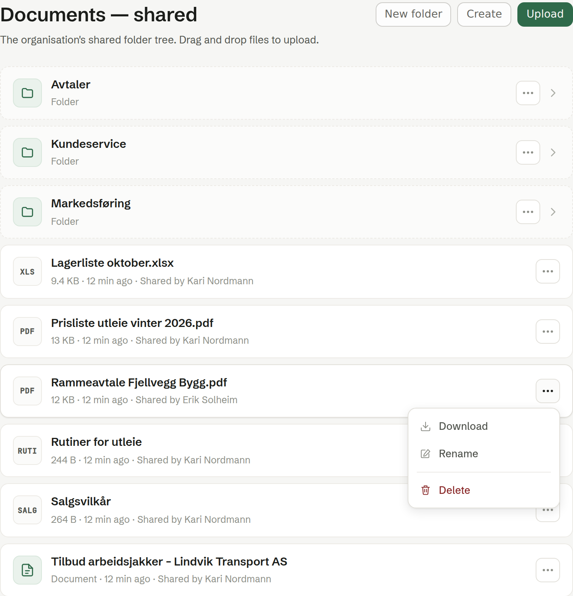Click the green Upload button
The width and height of the screenshot is (573, 596).
[545, 14]
